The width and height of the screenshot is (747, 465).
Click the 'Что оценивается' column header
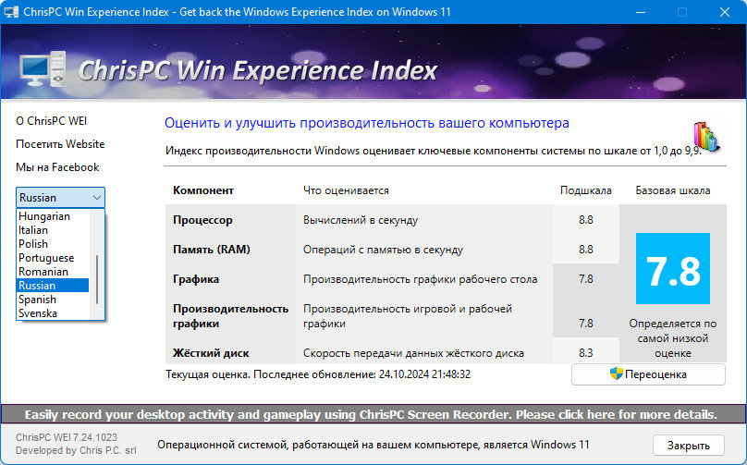coord(346,190)
